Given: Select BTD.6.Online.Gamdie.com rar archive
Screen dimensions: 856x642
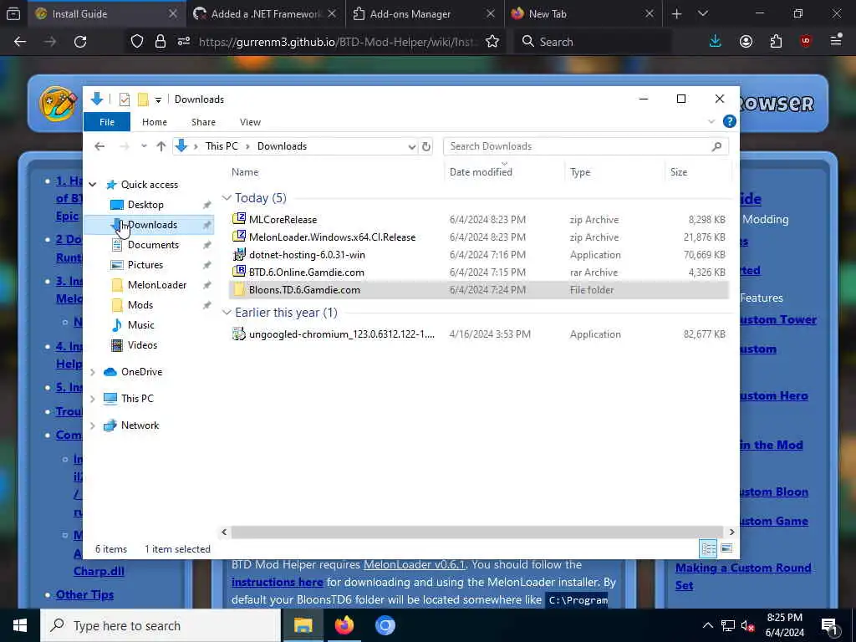Looking at the screenshot, I should pos(306,273).
